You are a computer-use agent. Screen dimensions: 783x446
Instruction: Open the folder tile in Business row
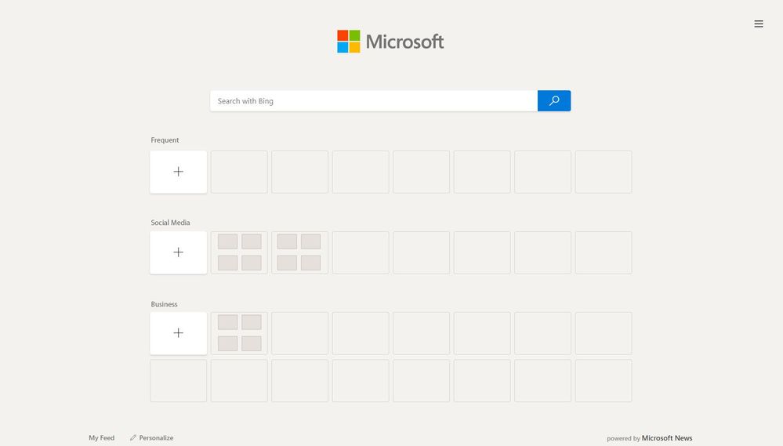point(239,333)
